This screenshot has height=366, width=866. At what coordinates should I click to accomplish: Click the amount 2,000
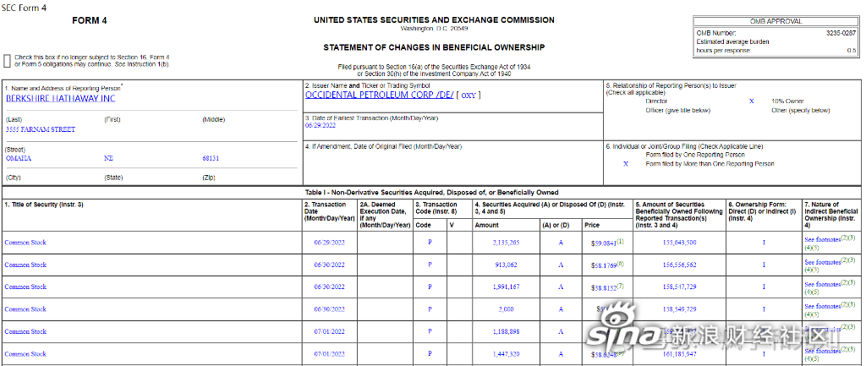pyautogui.click(x=506, y=309)
